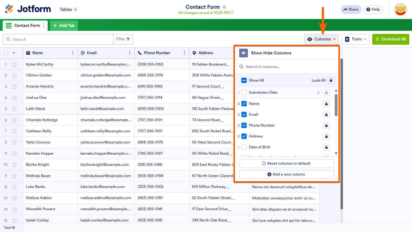Click the pin icon for Submission Date
412x232 pixels.
click(x=318, y=92)
